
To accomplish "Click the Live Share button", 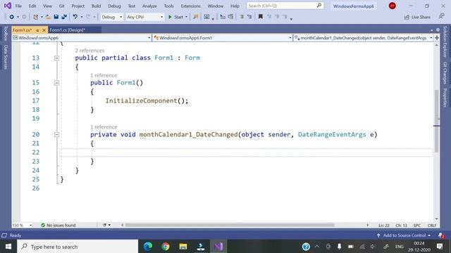I will (x=417, y=17).
